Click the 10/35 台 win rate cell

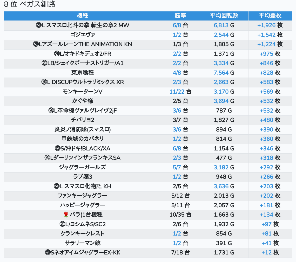point(180,215)
